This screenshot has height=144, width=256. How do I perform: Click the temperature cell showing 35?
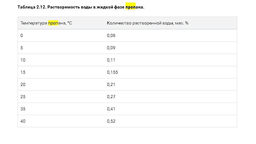click(x=23, y=109)
